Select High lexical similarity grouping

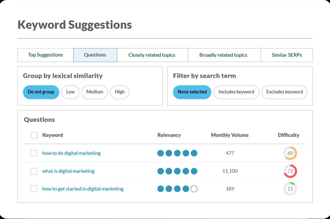(x=119, y=92)
